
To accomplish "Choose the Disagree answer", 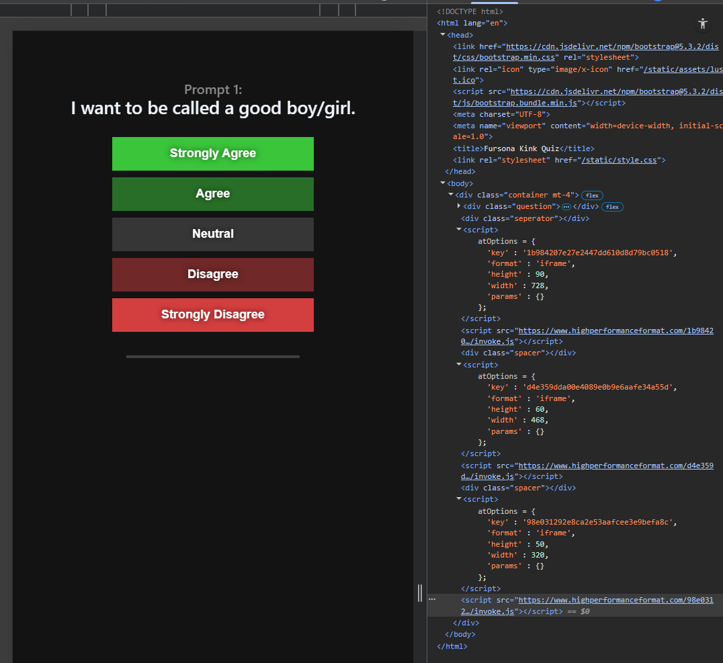I will coord(212,275).
